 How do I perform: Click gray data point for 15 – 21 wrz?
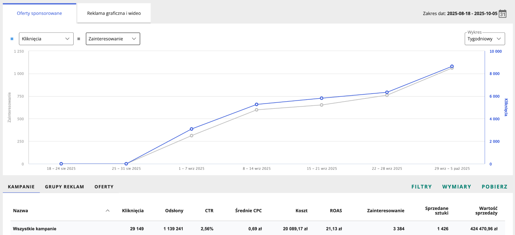coord(322,105)
